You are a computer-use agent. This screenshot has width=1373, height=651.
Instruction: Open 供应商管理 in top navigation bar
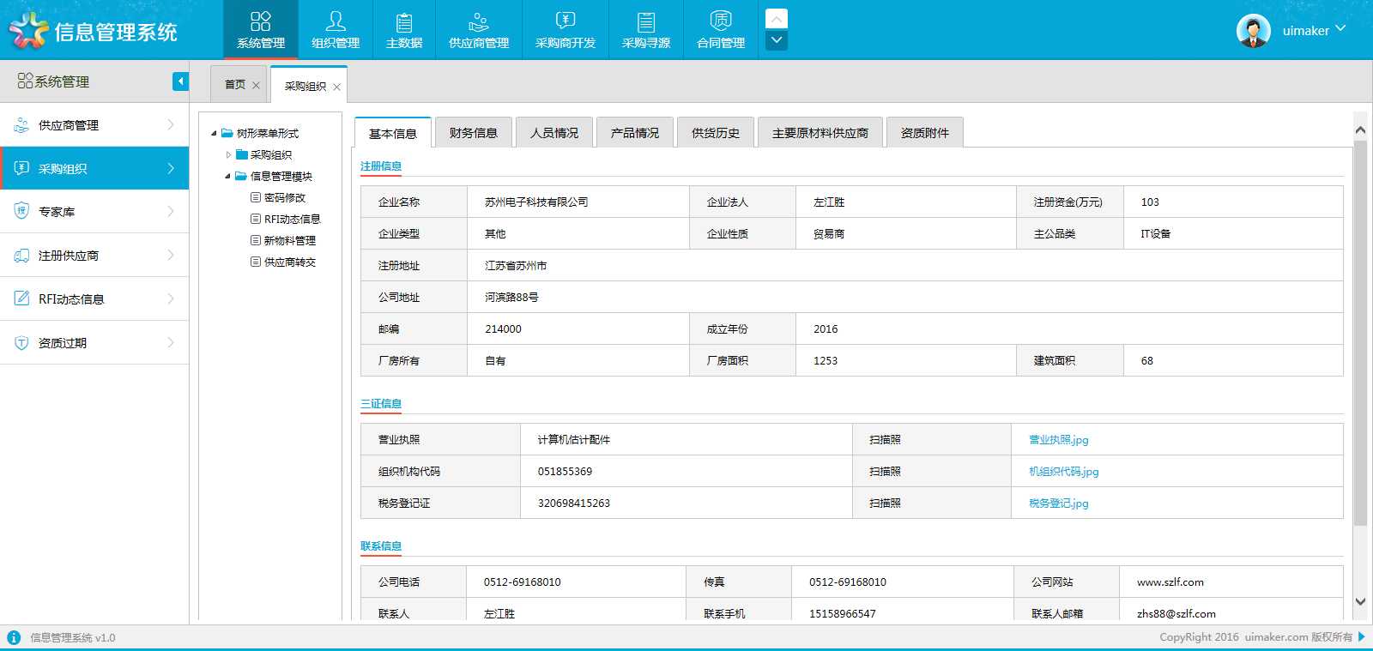click(x=479, y=30)
